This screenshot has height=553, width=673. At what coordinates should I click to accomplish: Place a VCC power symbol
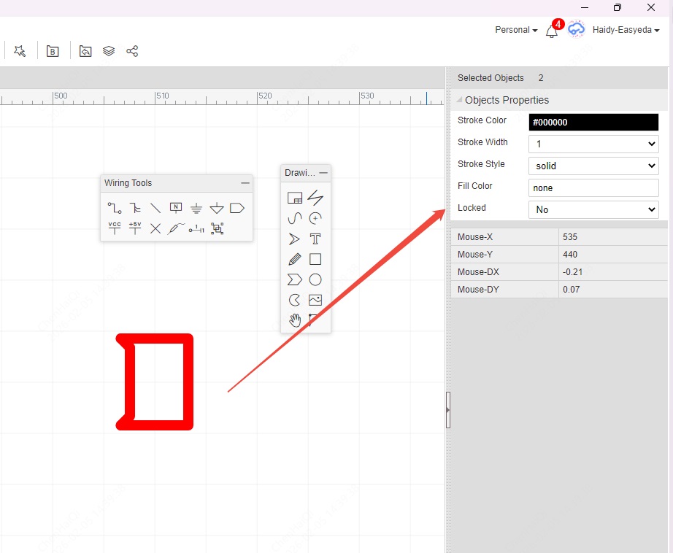(115, 228)
